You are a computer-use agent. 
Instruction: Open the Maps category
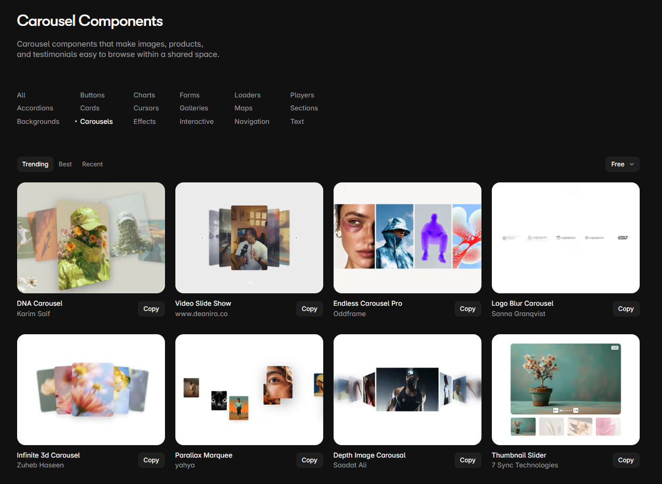coord(243,108)
